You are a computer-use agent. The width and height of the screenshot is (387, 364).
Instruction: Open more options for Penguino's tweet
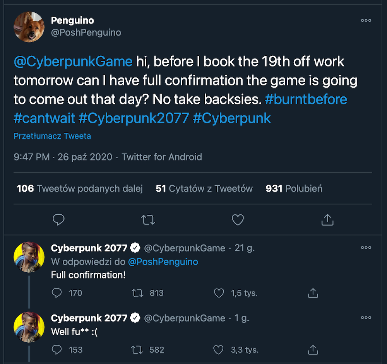[x=366, y=21]
